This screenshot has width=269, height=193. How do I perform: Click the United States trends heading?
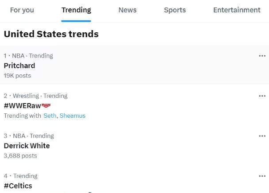click(51, 34)
